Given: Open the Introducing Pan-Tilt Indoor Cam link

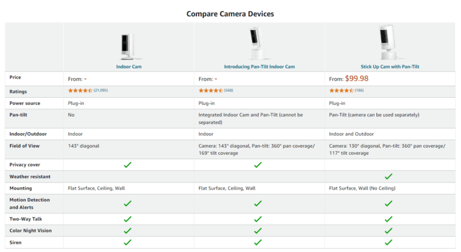Looking at the screenshot, I should point(258,67).
